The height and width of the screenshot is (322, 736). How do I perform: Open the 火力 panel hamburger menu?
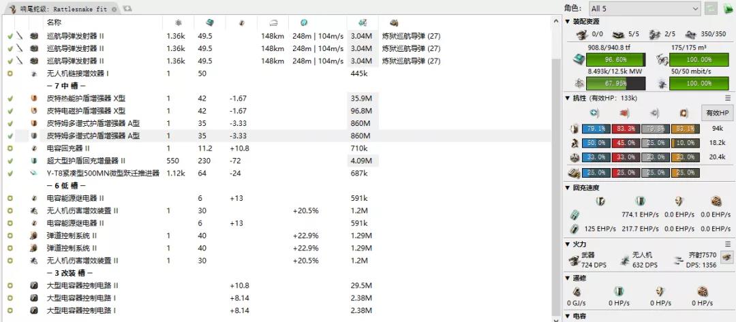coord(728,244)
